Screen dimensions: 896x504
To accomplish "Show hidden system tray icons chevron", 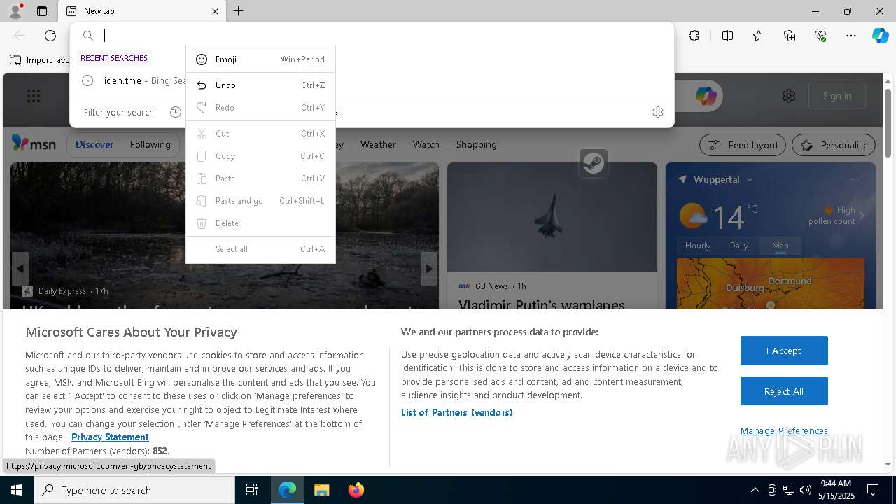I will pos(755,490).
